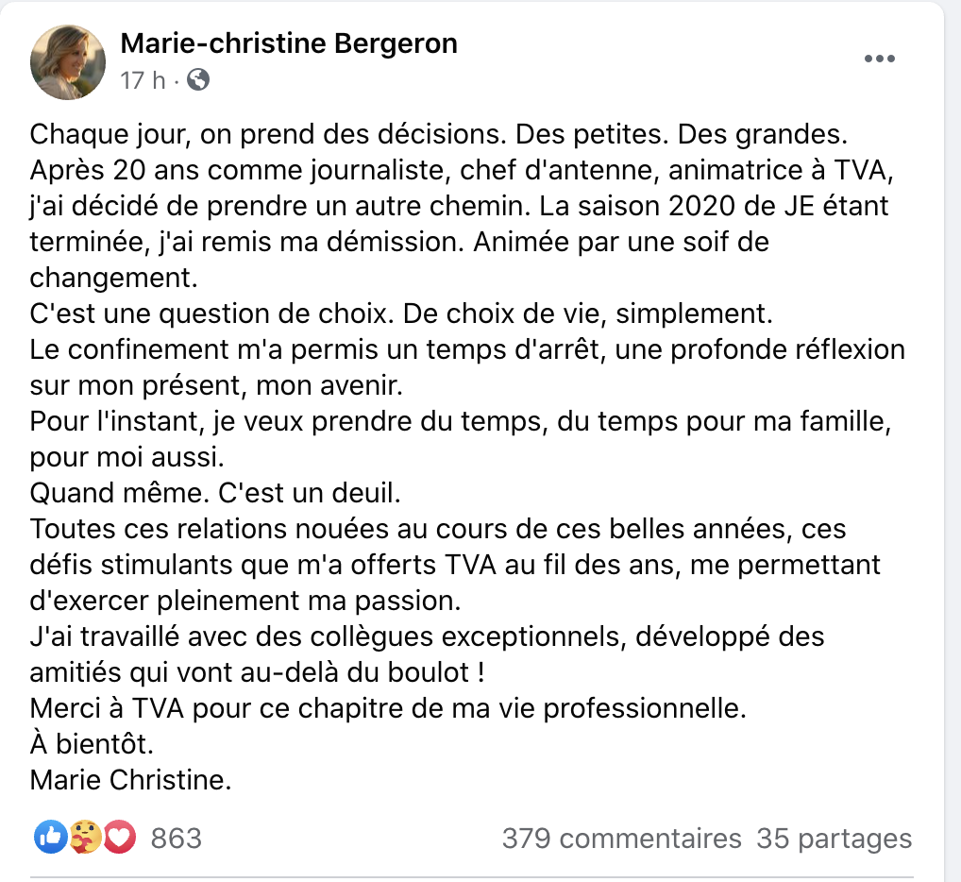Image resolution: width=961 pixels, height=882 pixels.
Task: Open the post via the 17 h timestamp
Action: [x=143, y=80]
